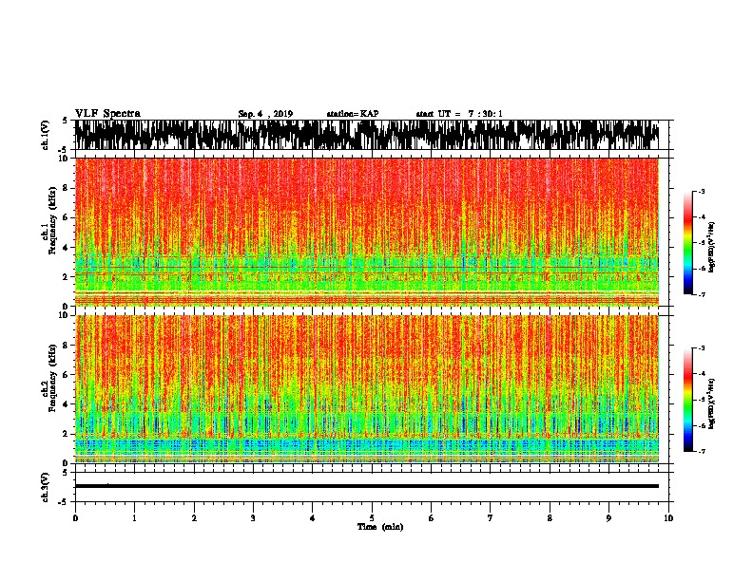
Task: Click time axis tick label "0"
Action: click(75, 518)
